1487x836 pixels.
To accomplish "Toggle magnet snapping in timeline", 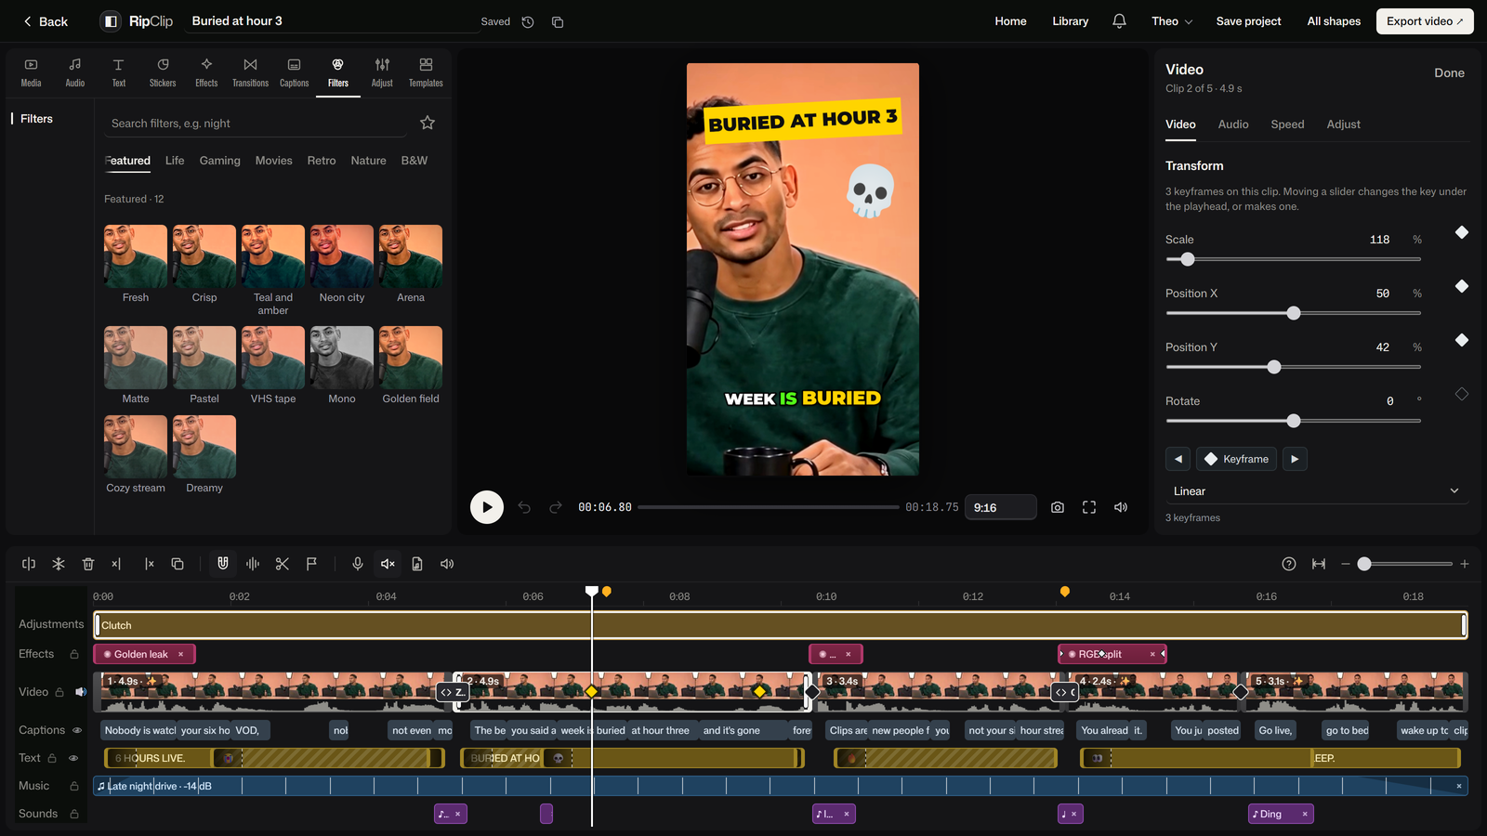I will click(x=223, y=564).
